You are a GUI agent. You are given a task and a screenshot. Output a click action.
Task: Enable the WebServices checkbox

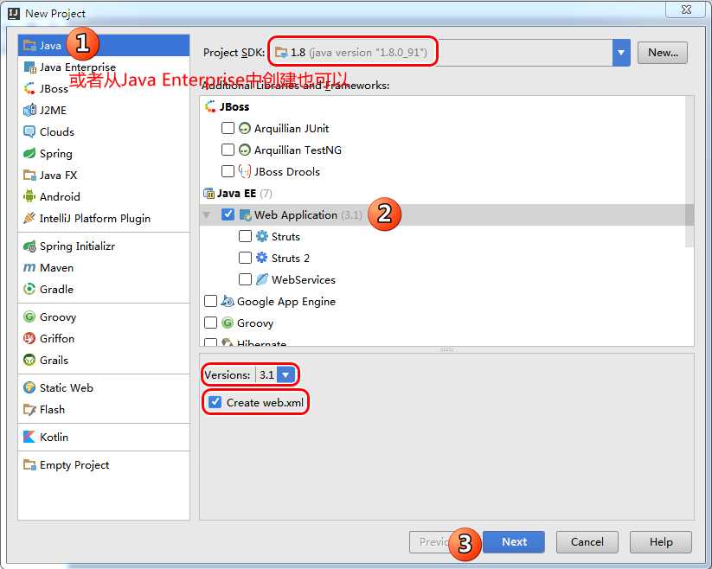(245, 279)
